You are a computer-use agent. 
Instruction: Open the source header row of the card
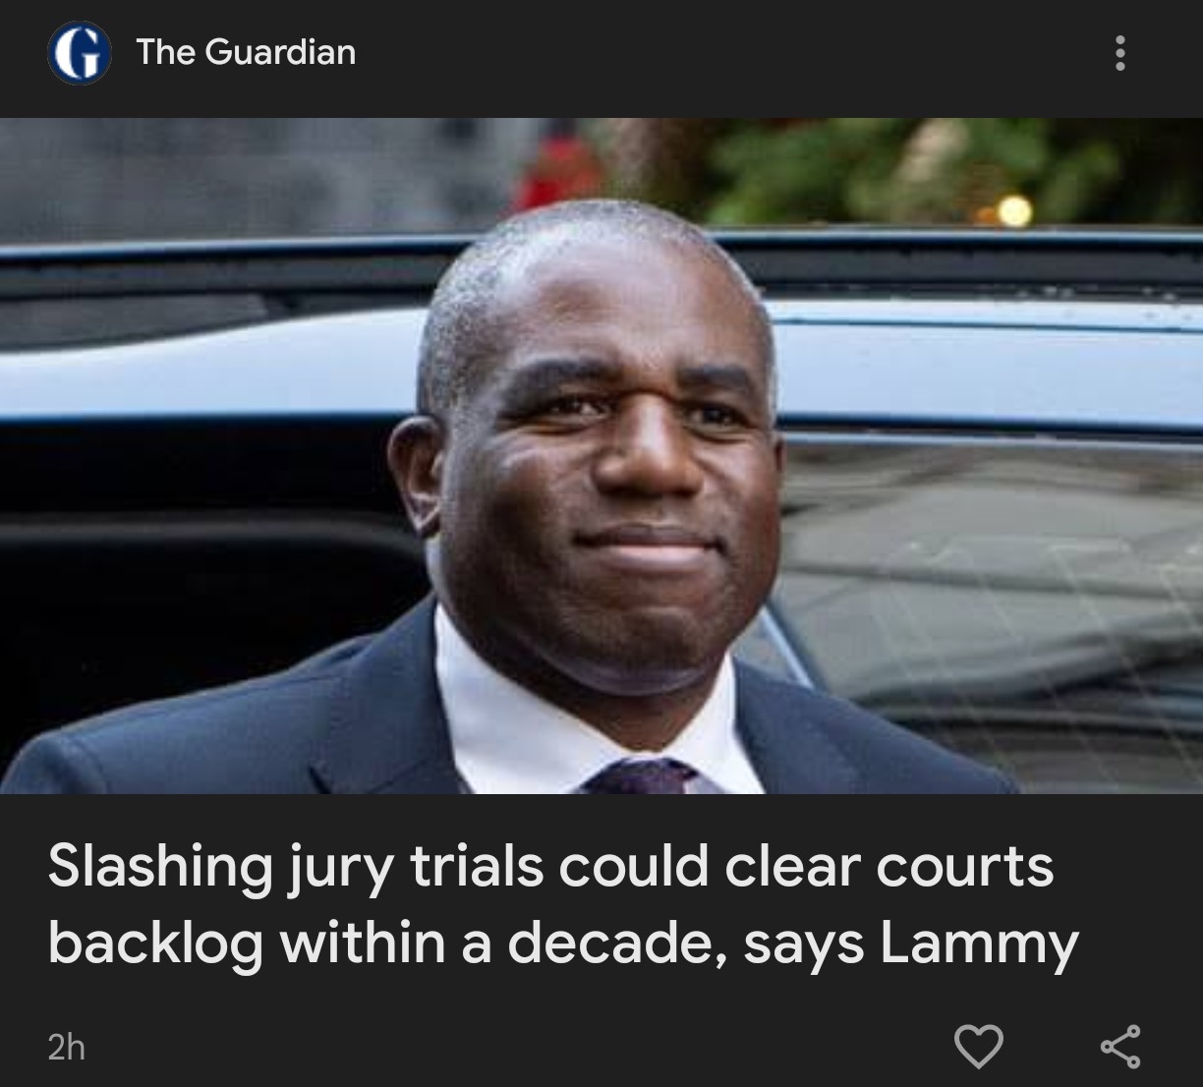601,53
